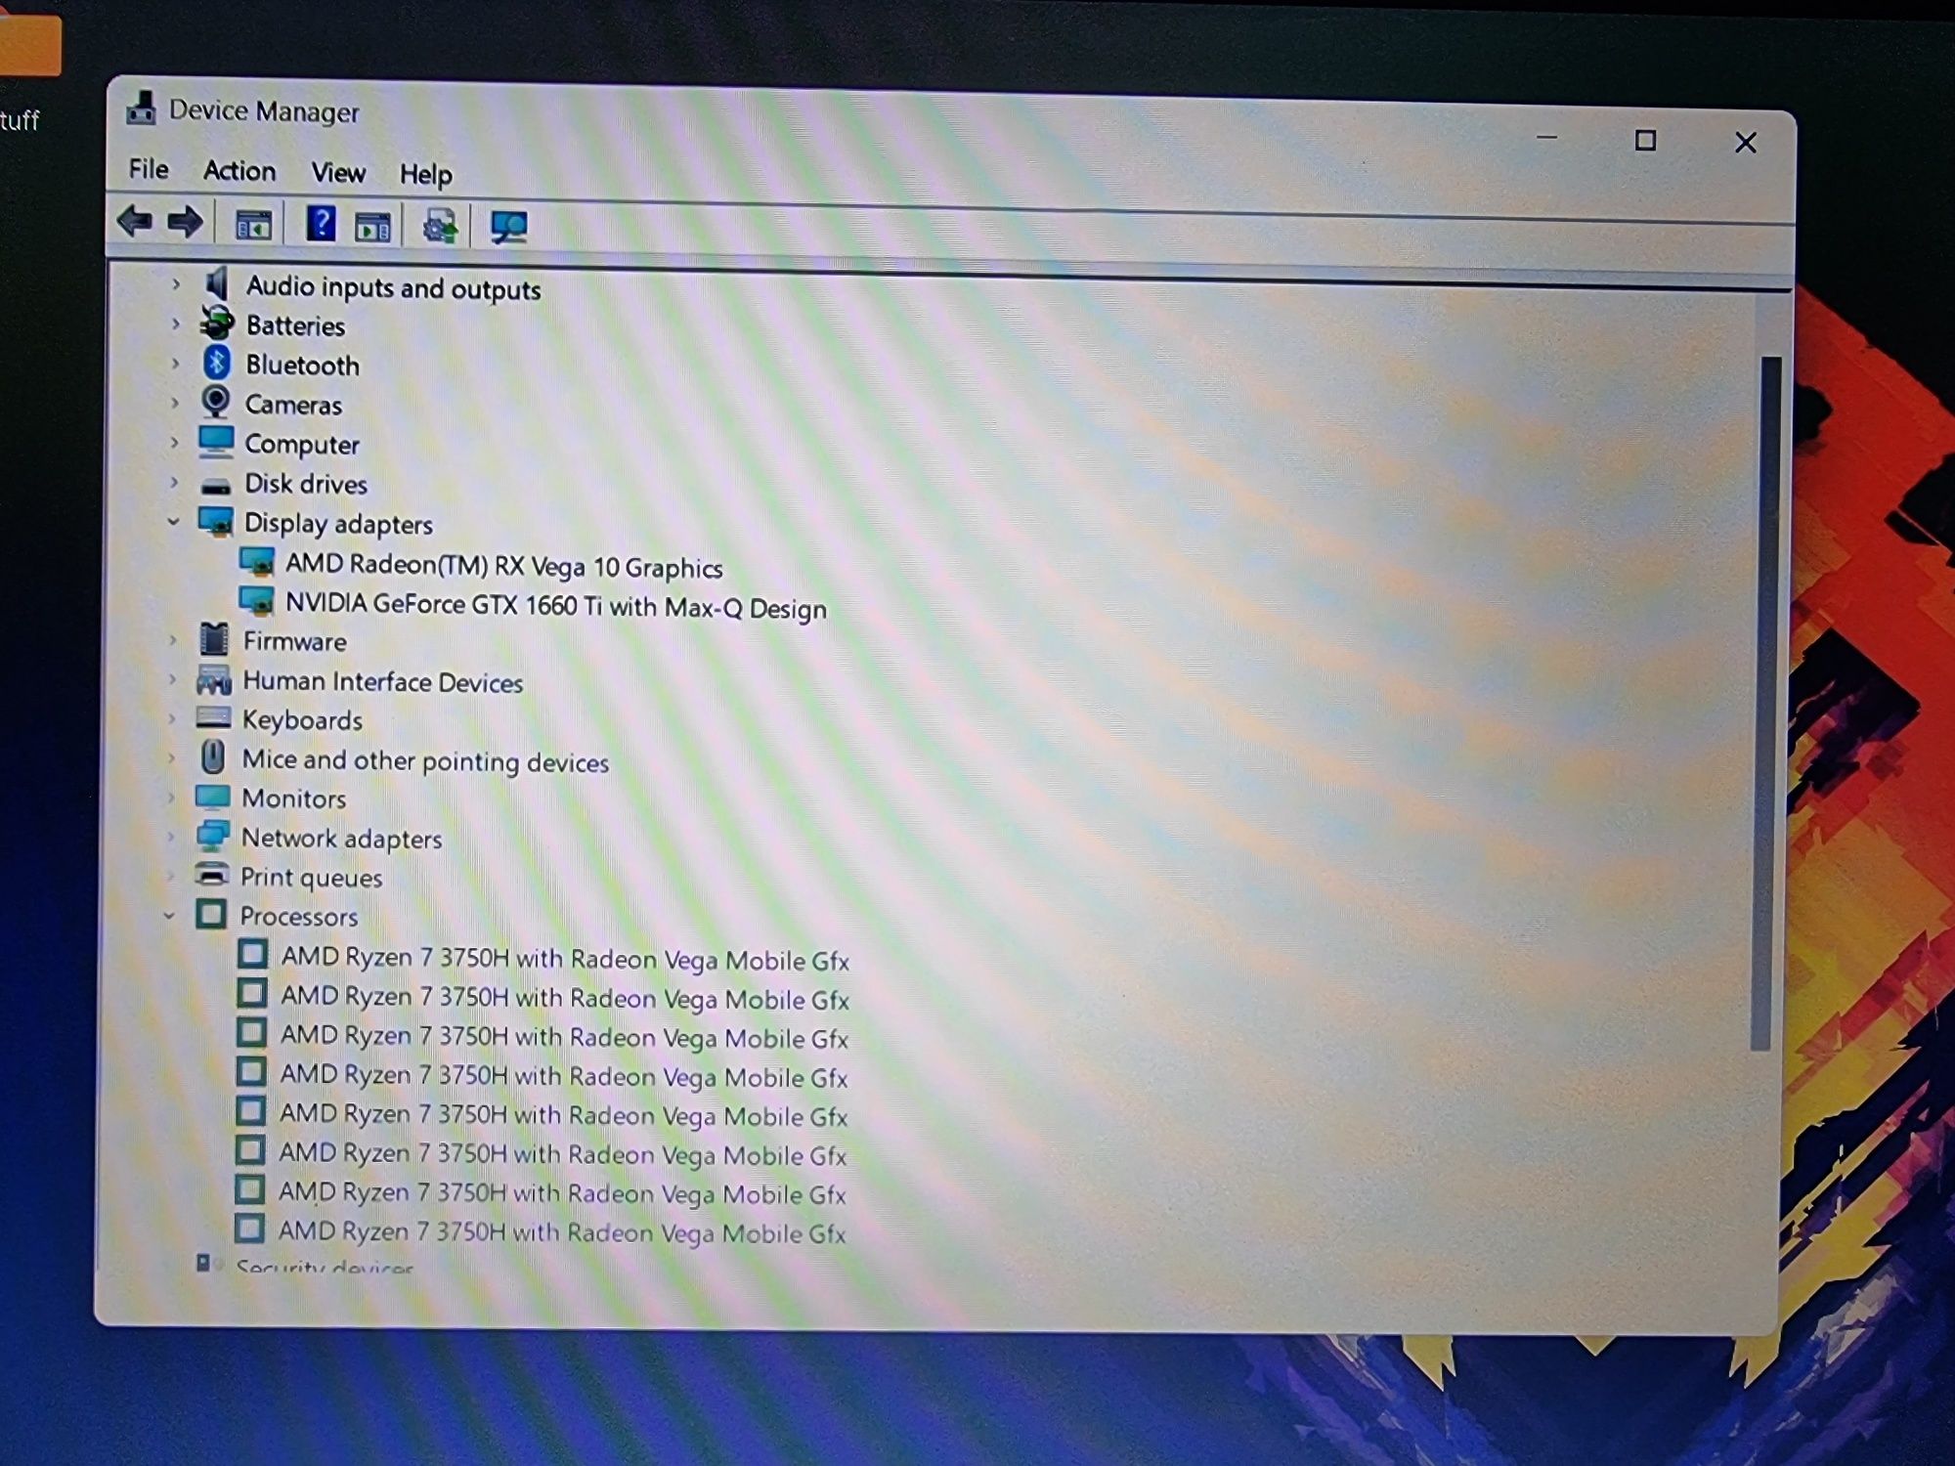Click the Audio inputs and outputs speaker icon
This screenshot has height=1466, width=1955.
click(x=216, y=284)
